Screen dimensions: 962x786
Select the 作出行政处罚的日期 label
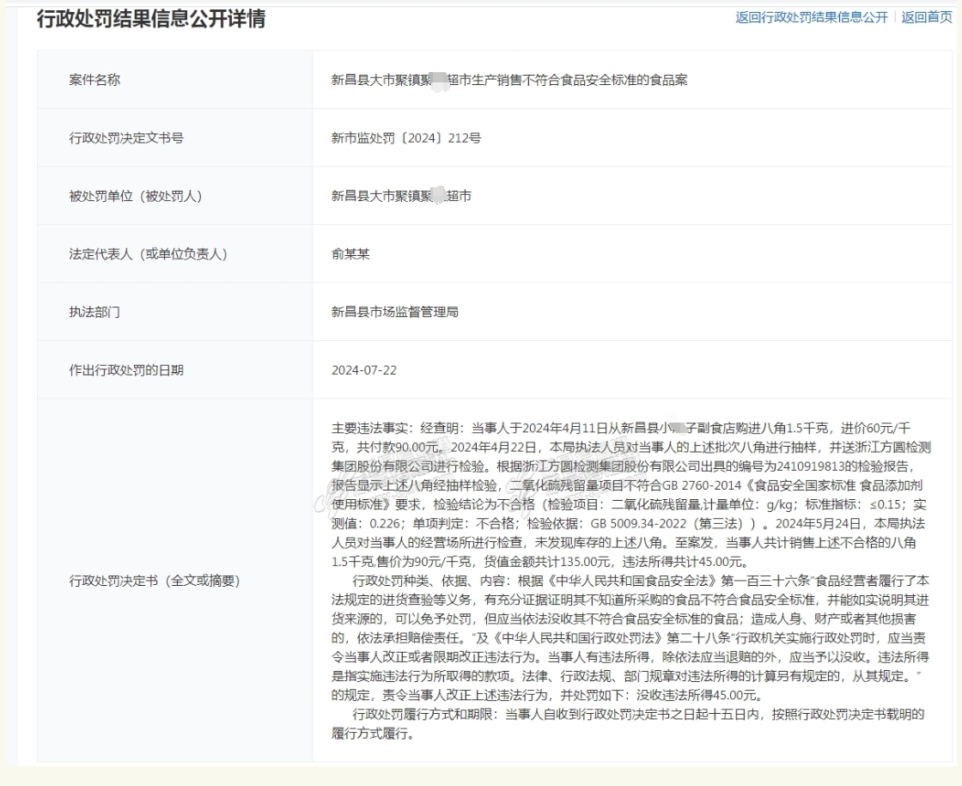[x=126, y=370]
